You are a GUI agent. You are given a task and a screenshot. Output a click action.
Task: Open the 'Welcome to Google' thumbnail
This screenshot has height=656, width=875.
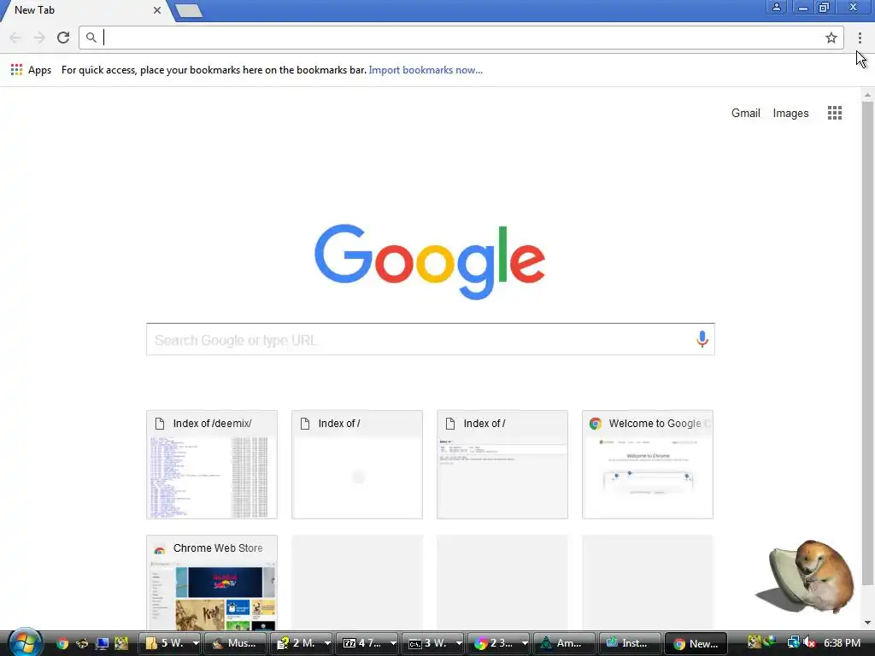648,465
